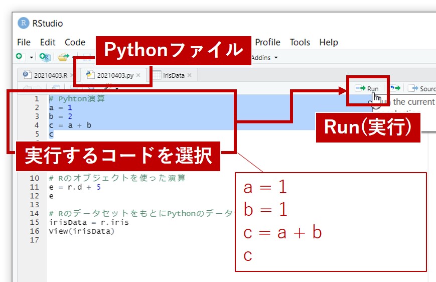Click the Source button
Viewport: 436px width, 282px height.
[x=421, y=89]
